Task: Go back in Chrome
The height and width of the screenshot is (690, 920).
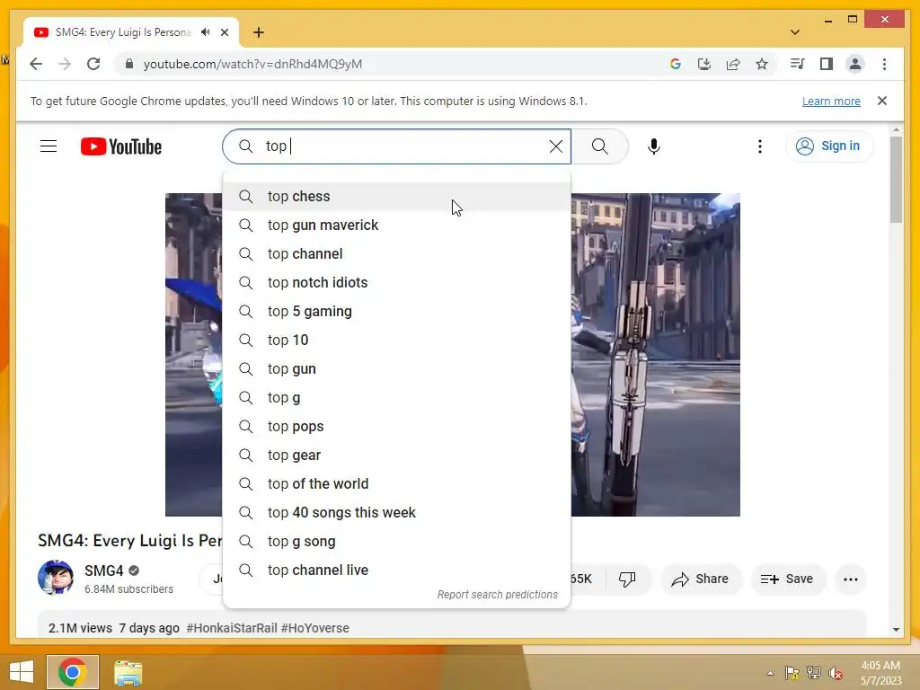Action: coord(36,64)
